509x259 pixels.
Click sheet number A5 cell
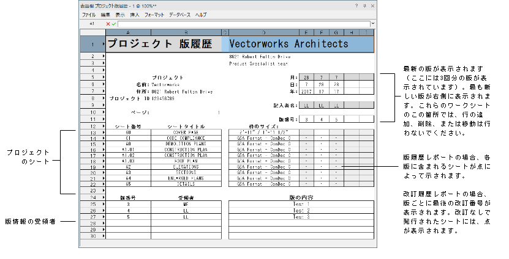point(128,184)
